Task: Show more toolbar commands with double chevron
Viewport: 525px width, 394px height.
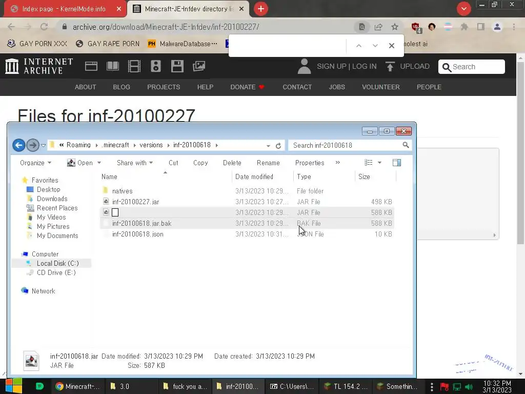Action: tap(337, 163)
